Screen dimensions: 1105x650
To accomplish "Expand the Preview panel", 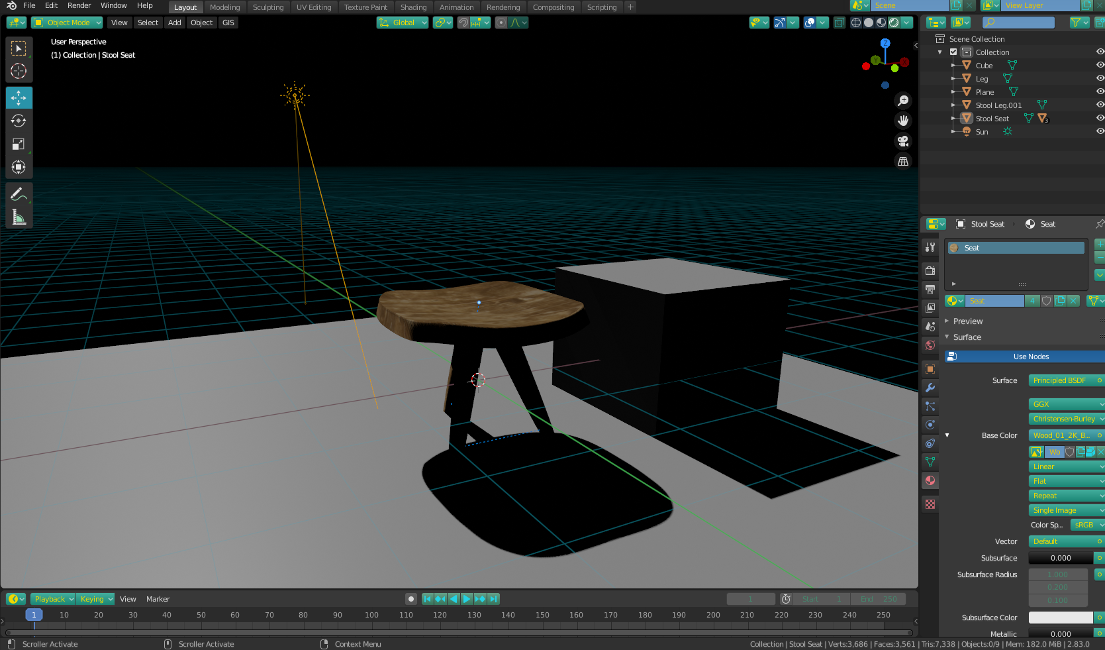I will pyautogui.click(x=968, y=321).
